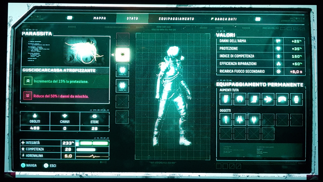This screenshot has height=182, width=323.
Task: Click the empty parasite slot directly below PARA_03
Action: coord(122,101)
